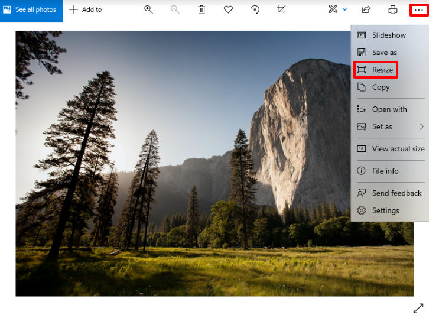Screen dimensions: 429x318
Task: Expand the Set as submenu
Action: click(390, 126)
